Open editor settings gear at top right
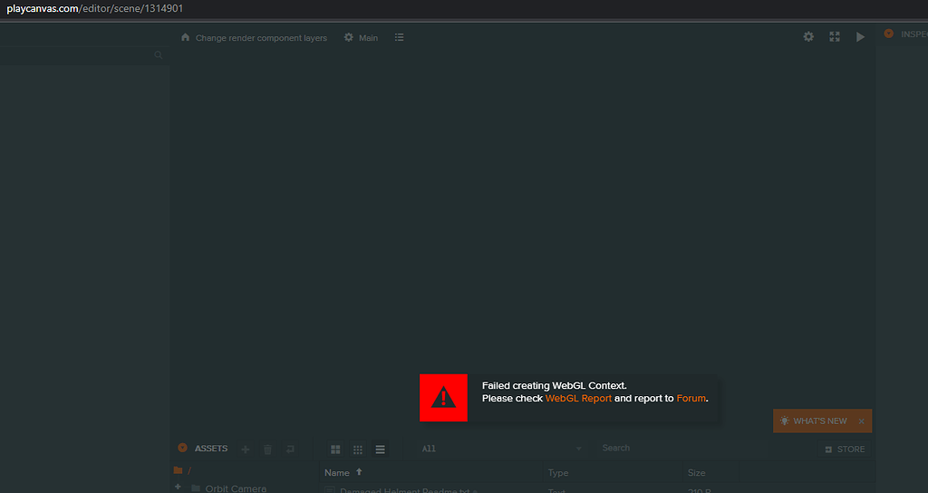The image size is (928, 493). (808, 36)
